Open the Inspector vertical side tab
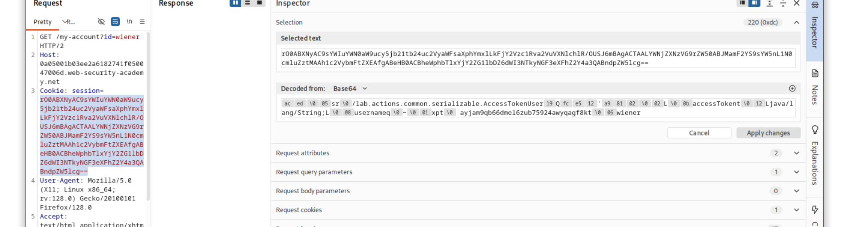Viewport: 860px width, 227px height. point(815,26)
